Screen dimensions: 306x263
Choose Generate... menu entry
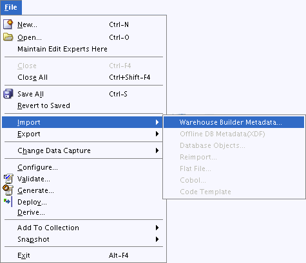35,190
